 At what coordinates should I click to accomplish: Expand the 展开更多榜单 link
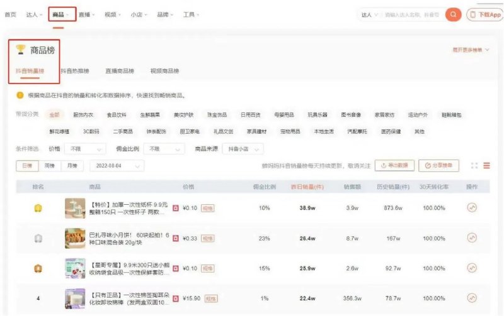[x=471, y=50]
